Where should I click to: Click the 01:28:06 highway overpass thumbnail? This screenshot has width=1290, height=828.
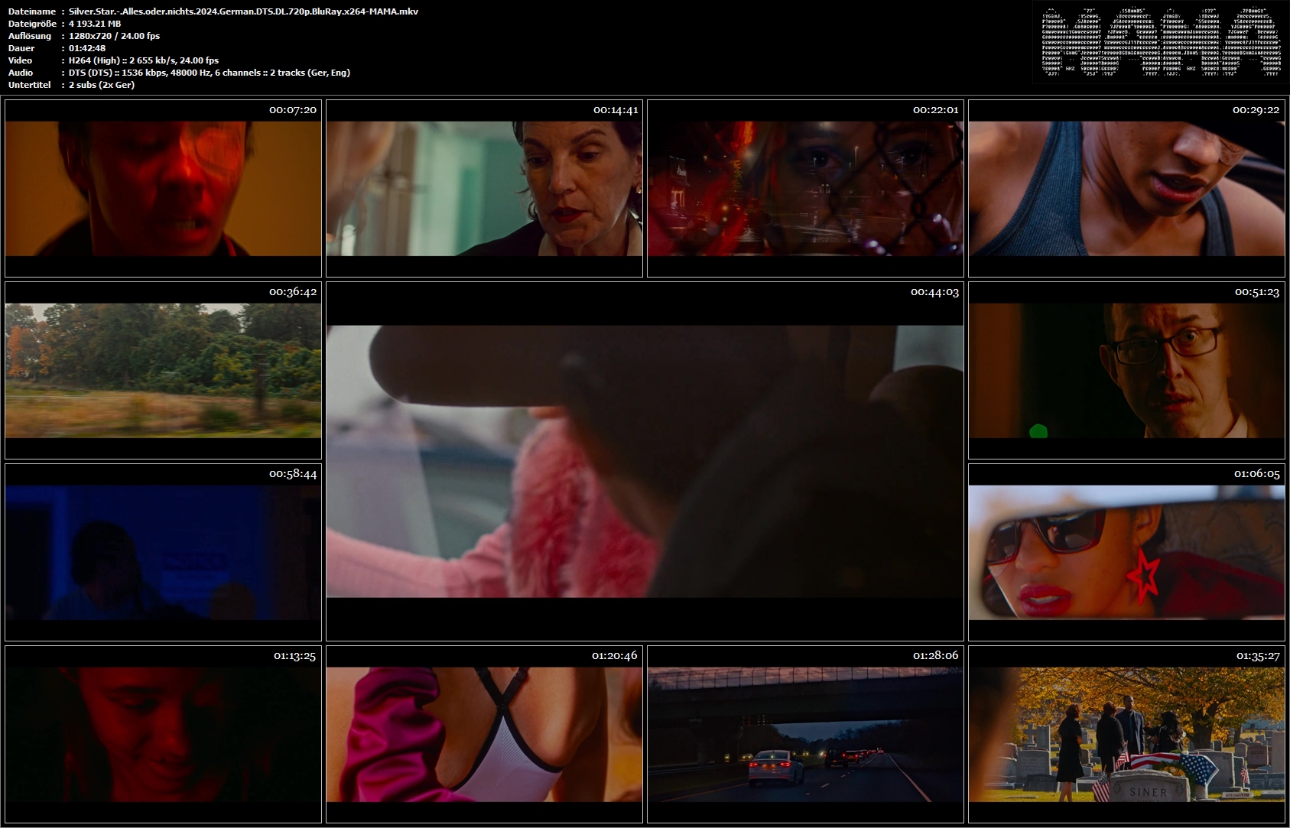pos(805,734)
